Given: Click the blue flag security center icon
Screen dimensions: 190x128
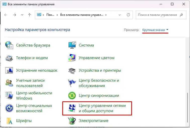Looking at the screenshot, I should [72, 83].
